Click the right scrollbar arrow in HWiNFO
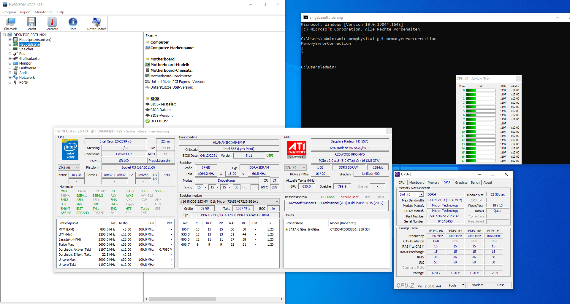The width and height of the screenshot is (570, 304). [x=281, y=299]
